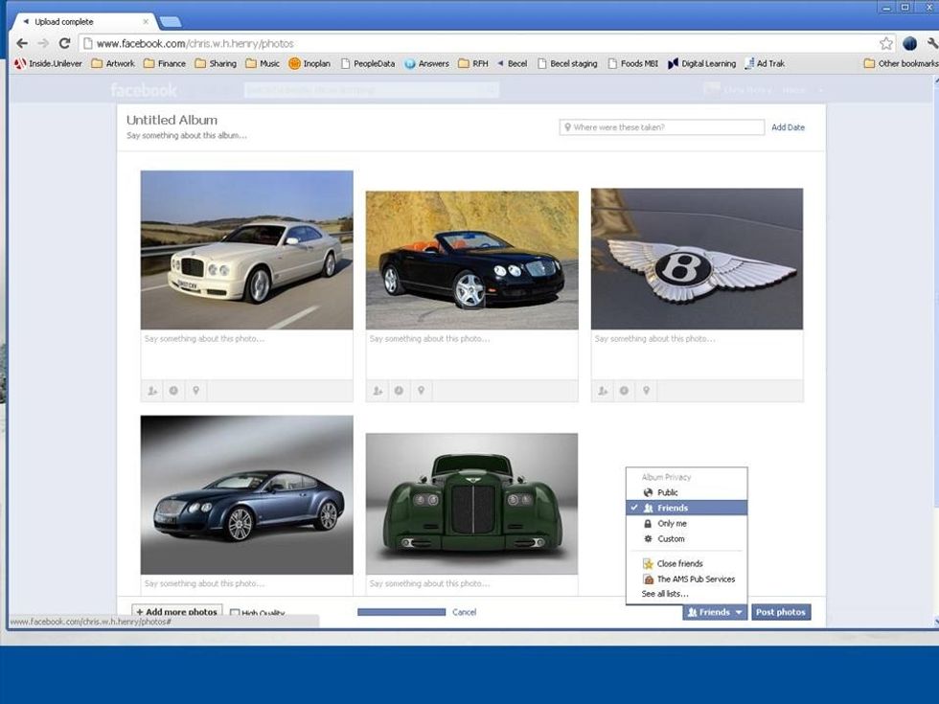Tag people on Bentley emblem photo
Image resolution: width=939 pixels, height=704 pixels.
coord(603,391)
